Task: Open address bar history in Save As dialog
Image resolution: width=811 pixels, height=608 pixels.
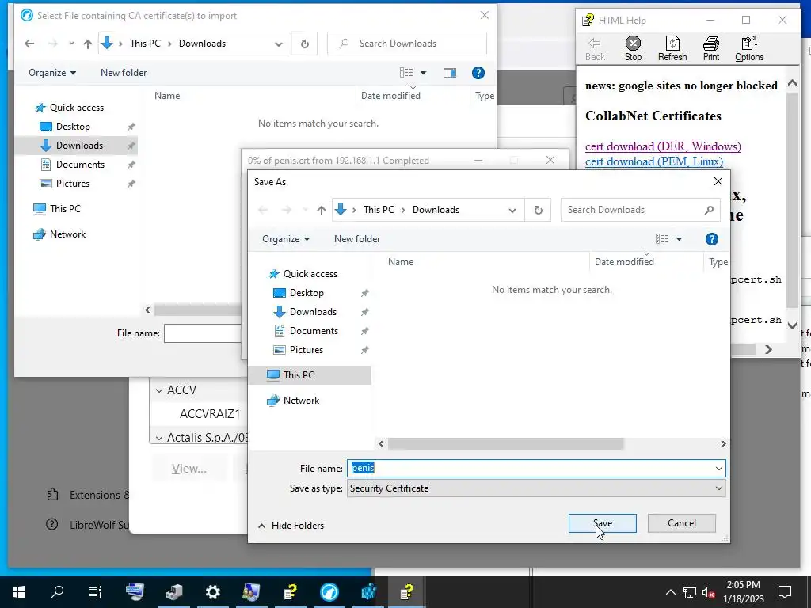Action: point(512,210)
